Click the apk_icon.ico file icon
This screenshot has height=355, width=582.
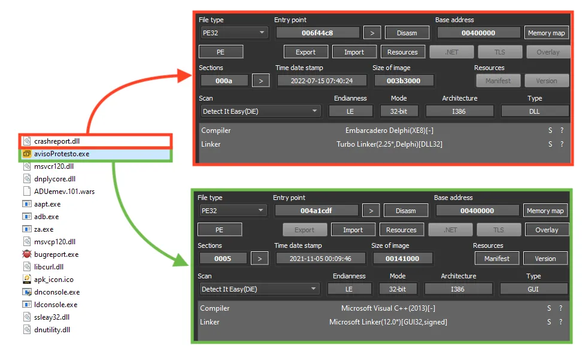coord(27,280)
